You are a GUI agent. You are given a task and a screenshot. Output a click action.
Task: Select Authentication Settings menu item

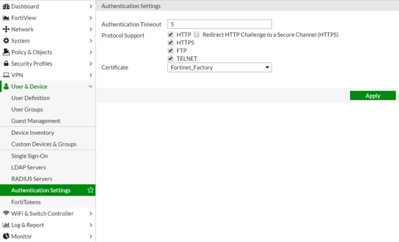(x=47, y=190)
